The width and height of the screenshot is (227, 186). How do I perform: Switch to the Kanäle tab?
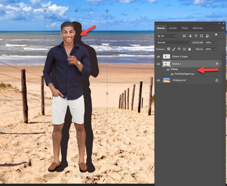(x=173, y=28)
